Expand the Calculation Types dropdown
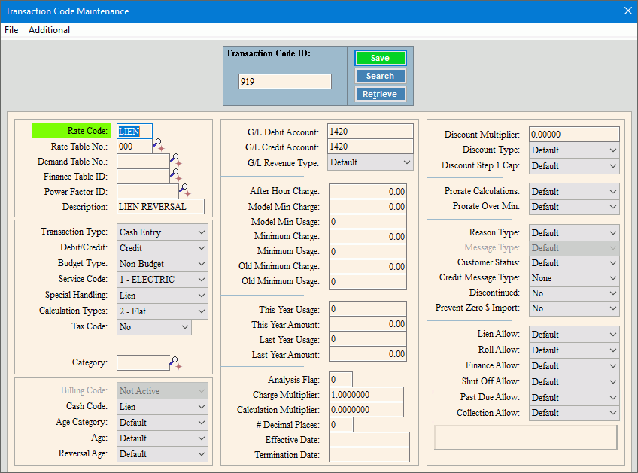The width and height of the screenshot is (638, 473). point(163,311)
